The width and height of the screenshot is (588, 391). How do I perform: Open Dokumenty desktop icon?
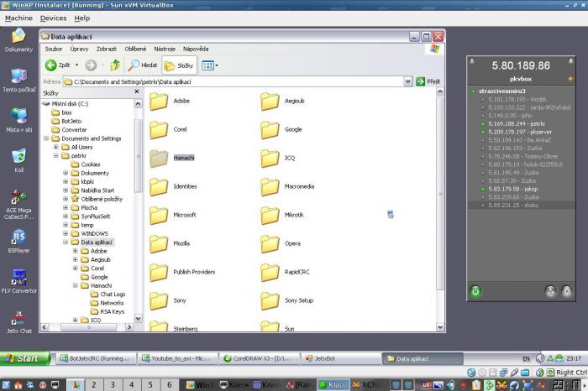18,40
